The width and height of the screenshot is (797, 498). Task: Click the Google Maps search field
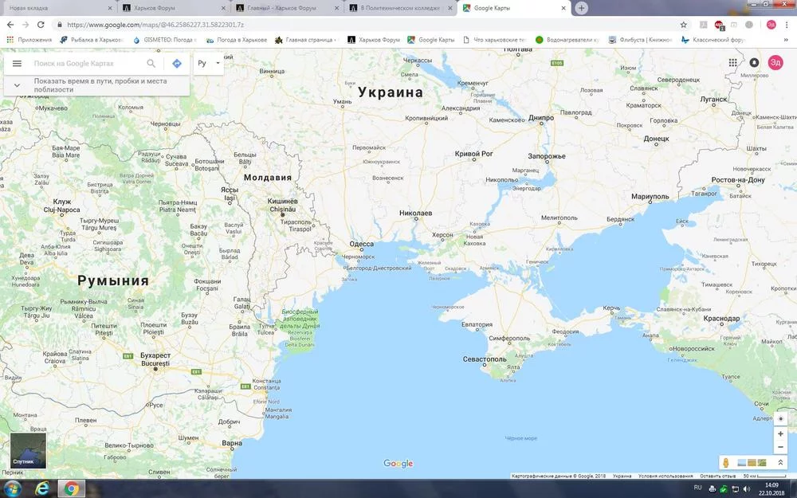pos(86,64)
